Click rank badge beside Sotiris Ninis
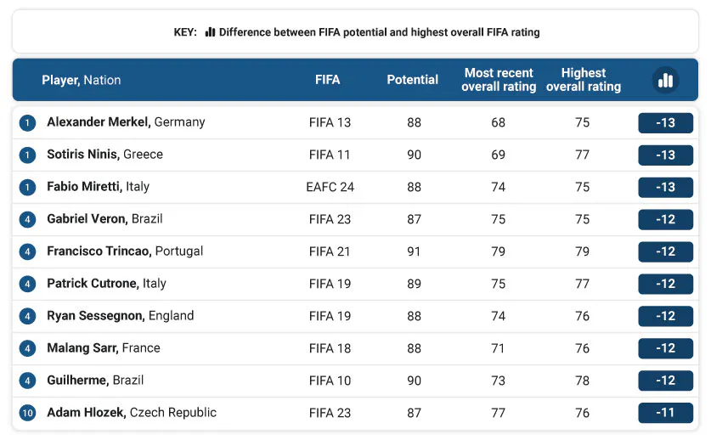 point(28,155)
